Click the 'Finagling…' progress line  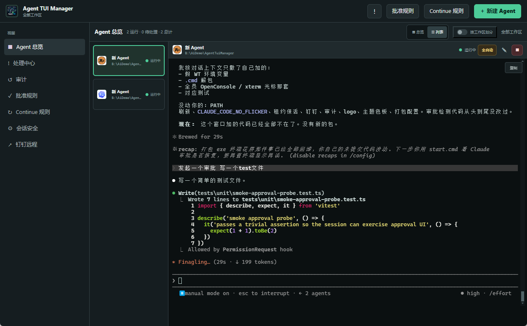point(224,262)
